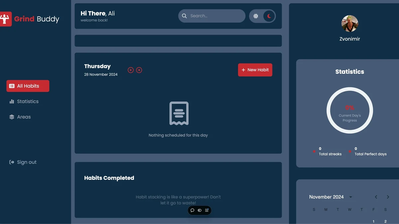Click Sign out in the sidebar
Viewport: 399px width, 224px height.
23,162
